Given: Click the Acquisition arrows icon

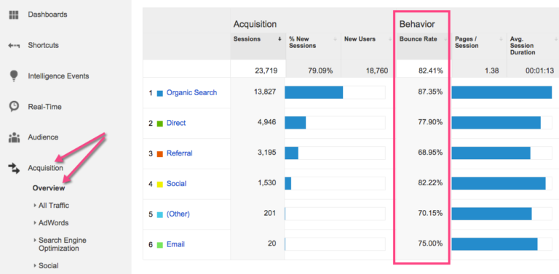Looking at the screenshot, I should pos(14,168).
